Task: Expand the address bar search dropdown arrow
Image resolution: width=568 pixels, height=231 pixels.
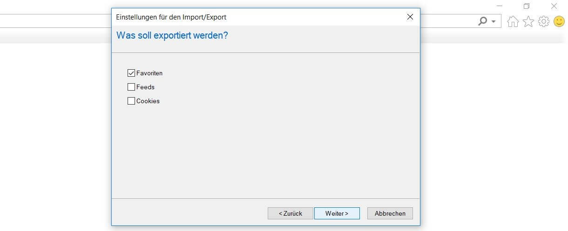Action: coord(494,22)
